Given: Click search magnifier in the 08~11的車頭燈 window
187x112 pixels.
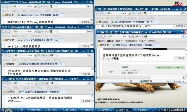Looking at the screenshot, I should point(183,13).
